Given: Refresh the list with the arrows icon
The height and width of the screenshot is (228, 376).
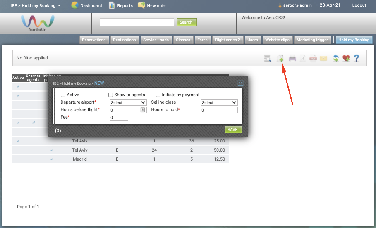Looking at the screenshot, I should [x=336, y=58].
